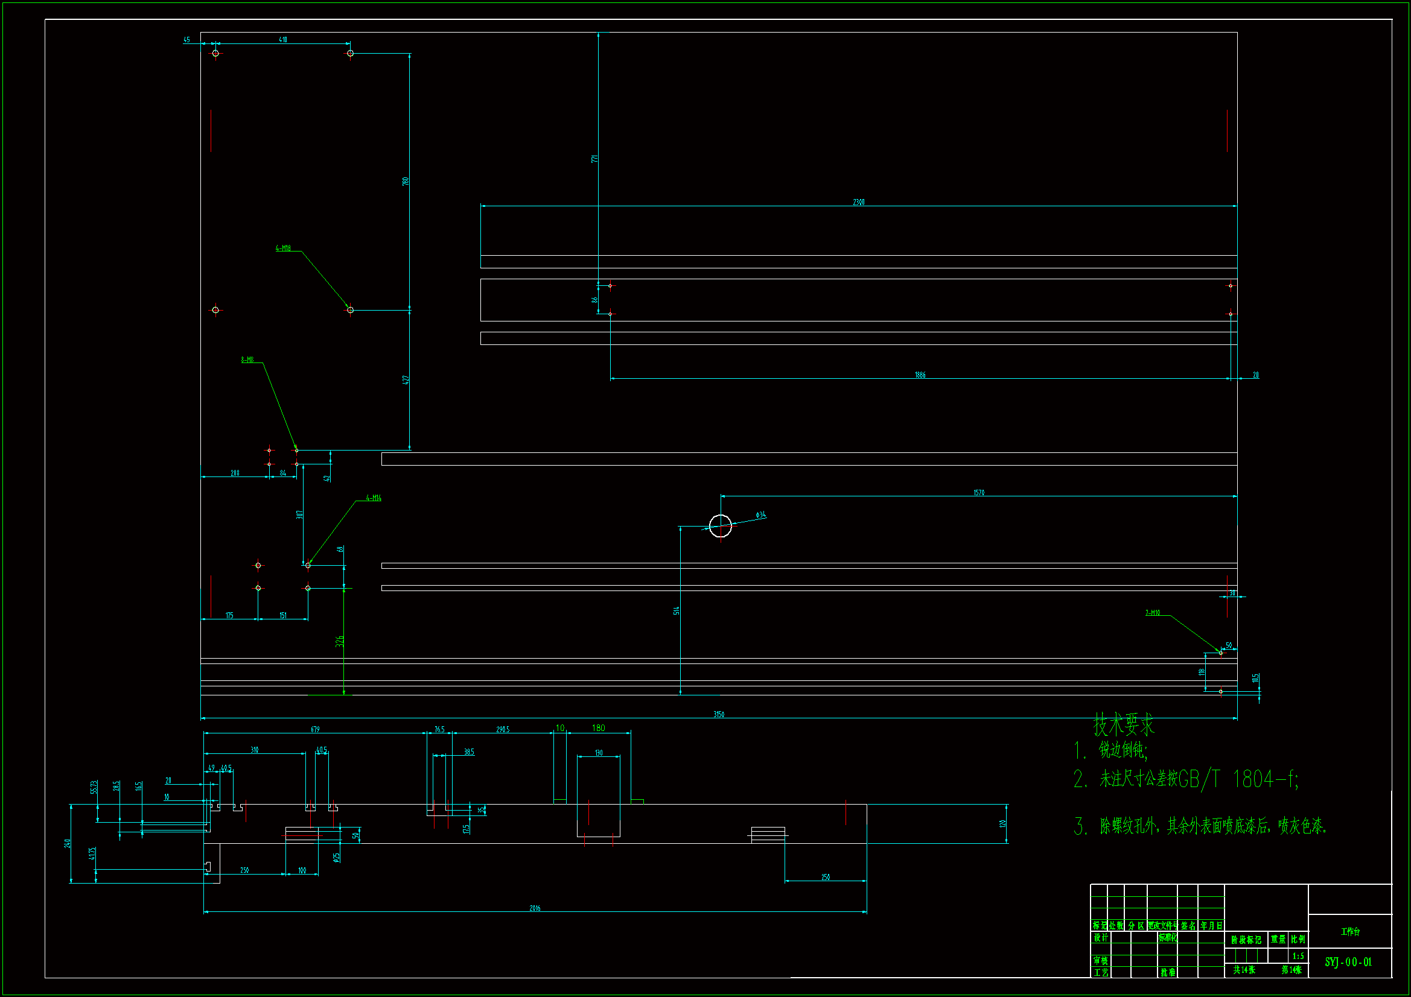Image resolution: width=1411 pixels, height=997 pixels.
Task: Select the 4-M18 hole callout label
Action: (282, 248)
